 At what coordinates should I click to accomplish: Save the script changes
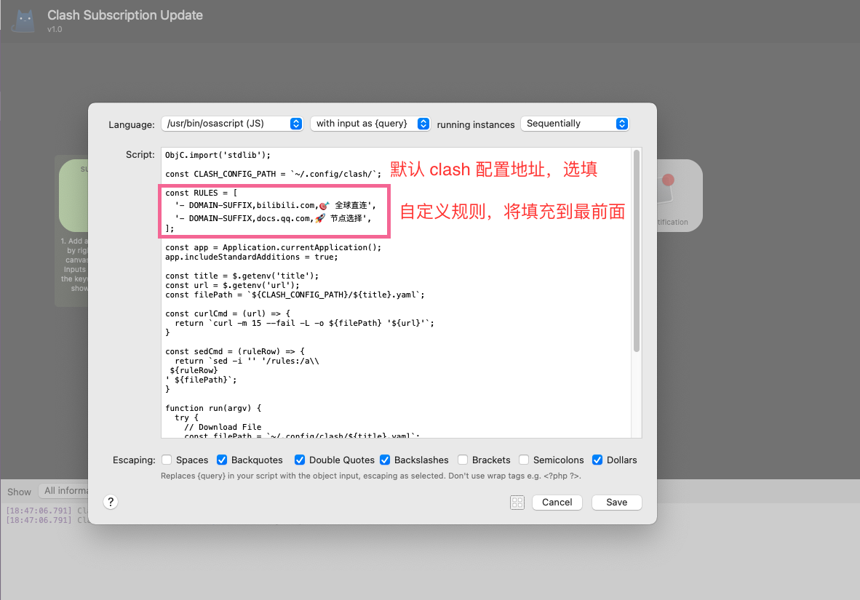tap(616, 502)
